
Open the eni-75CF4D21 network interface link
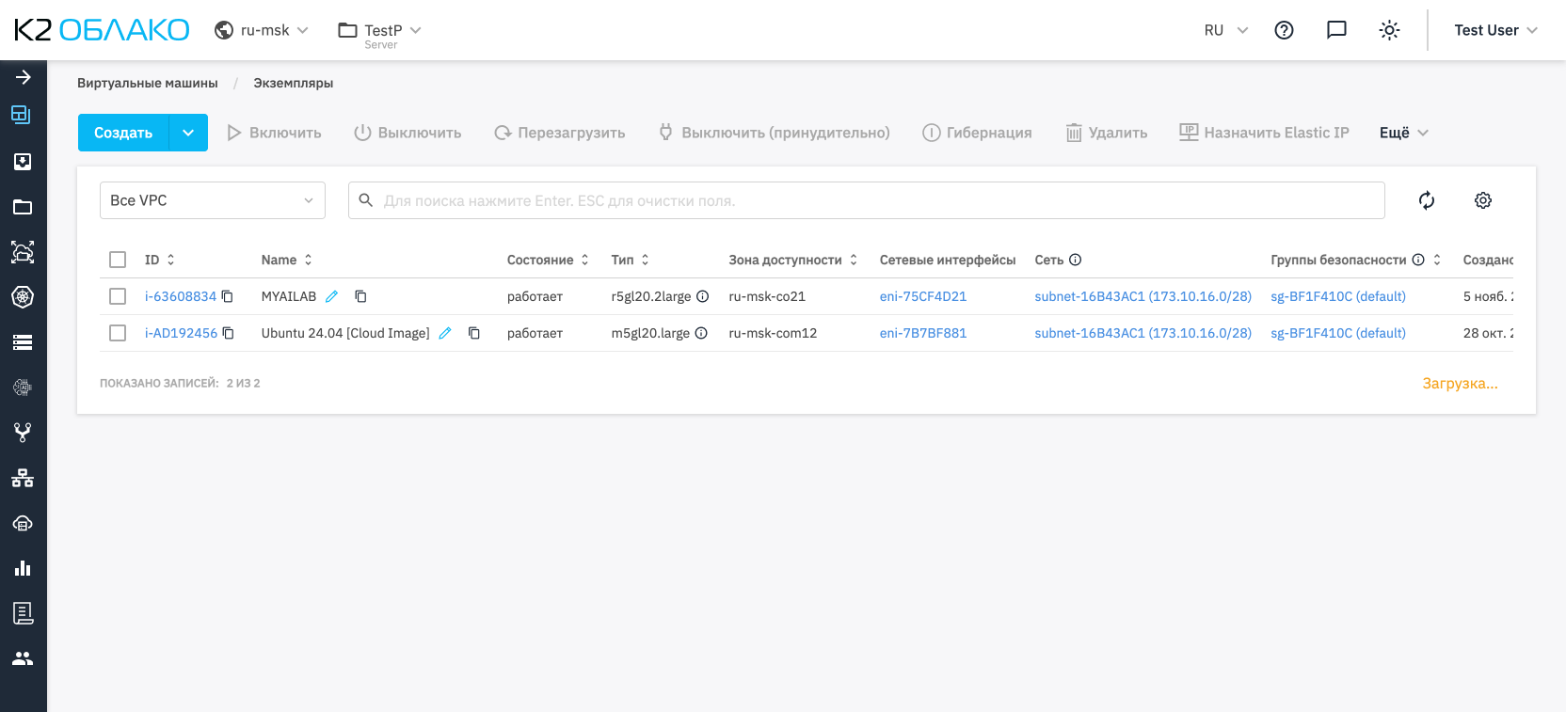pos(922,296)
